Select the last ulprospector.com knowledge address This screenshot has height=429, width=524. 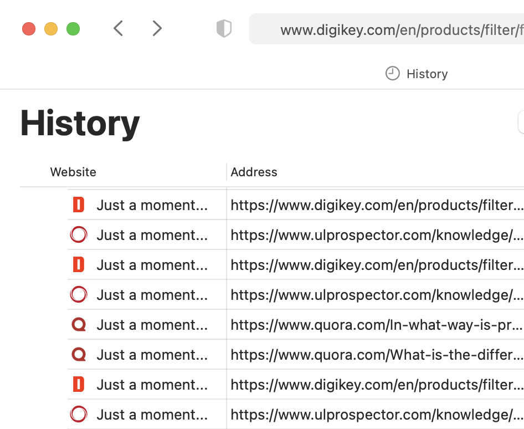coord(377,415)
